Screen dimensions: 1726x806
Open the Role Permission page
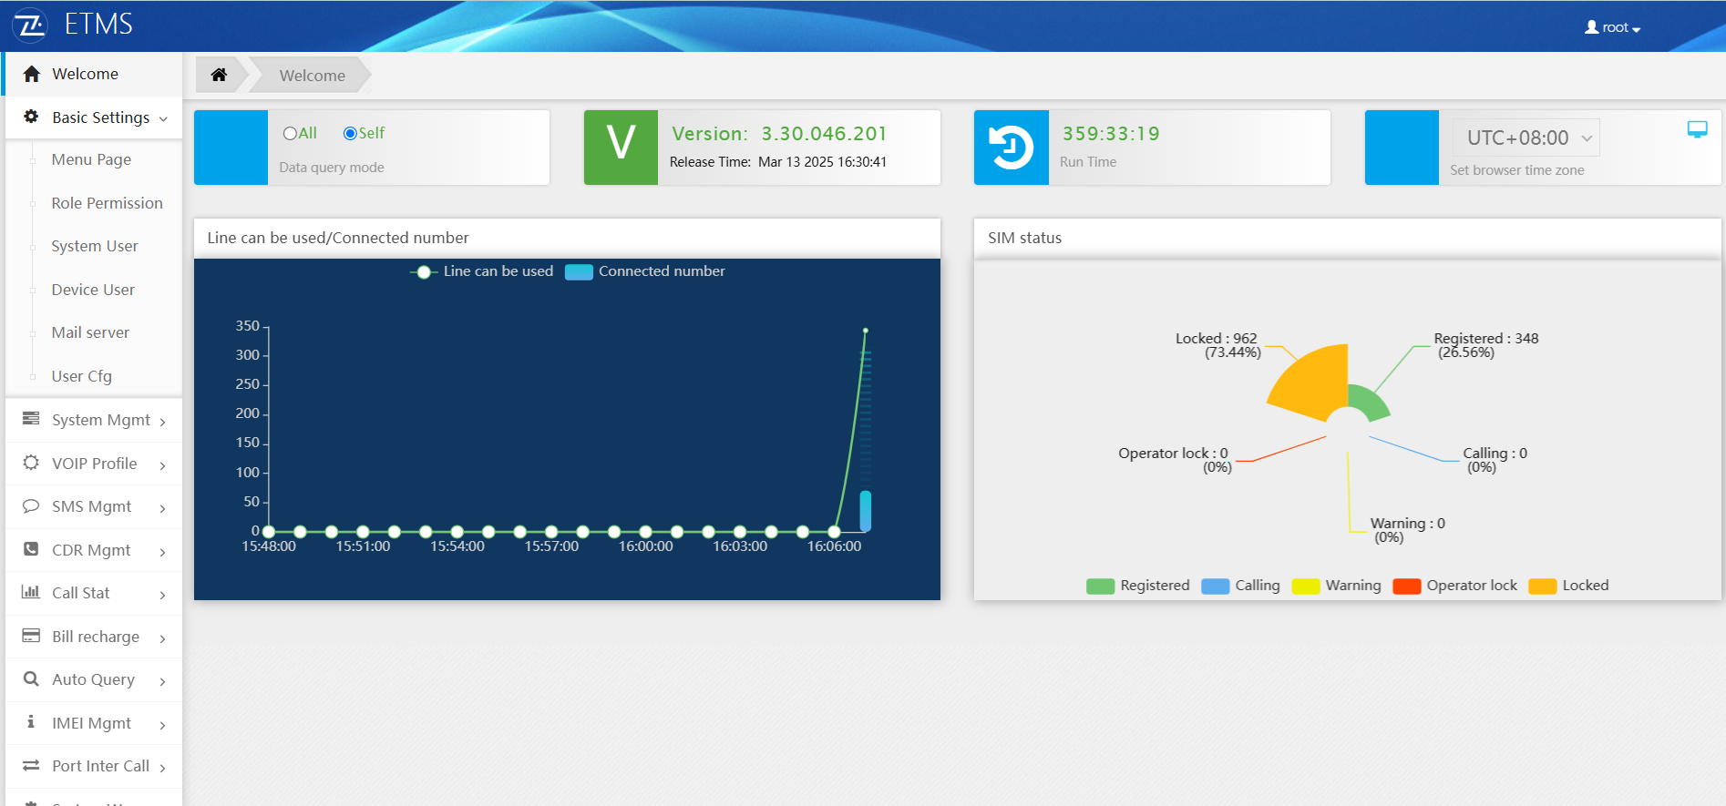pyautogui.click(x=107, y=203)
